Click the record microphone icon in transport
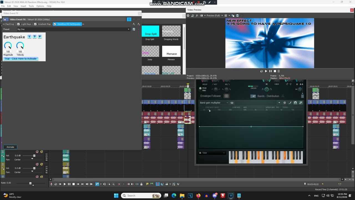Viewport: 355px width, 200px height. 51,184
